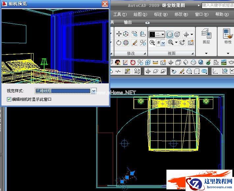Open the 工具(T) menu
Image resolution: width=234 pixels, height=191 pixels.
pos(120,14)
